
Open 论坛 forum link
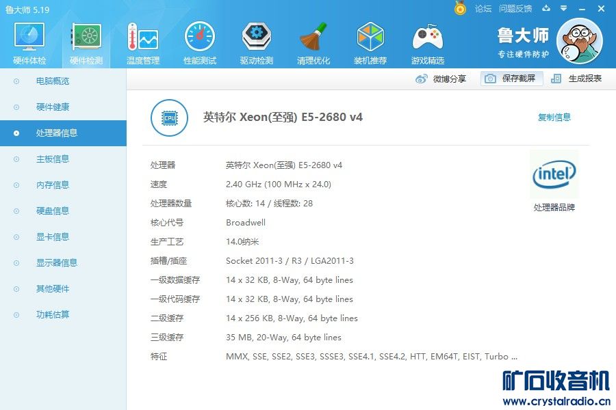[483, 8]
